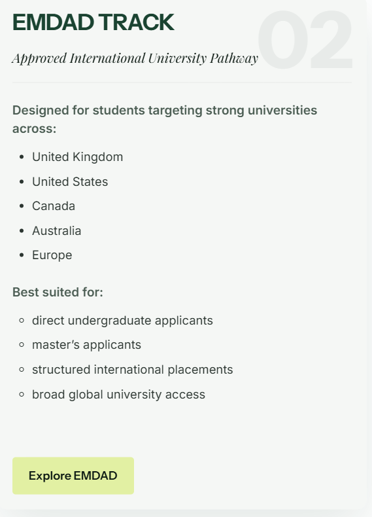This screenshot has width=372, height=517.
Task: Click the Europe list item
Action: tap(52, 255)
